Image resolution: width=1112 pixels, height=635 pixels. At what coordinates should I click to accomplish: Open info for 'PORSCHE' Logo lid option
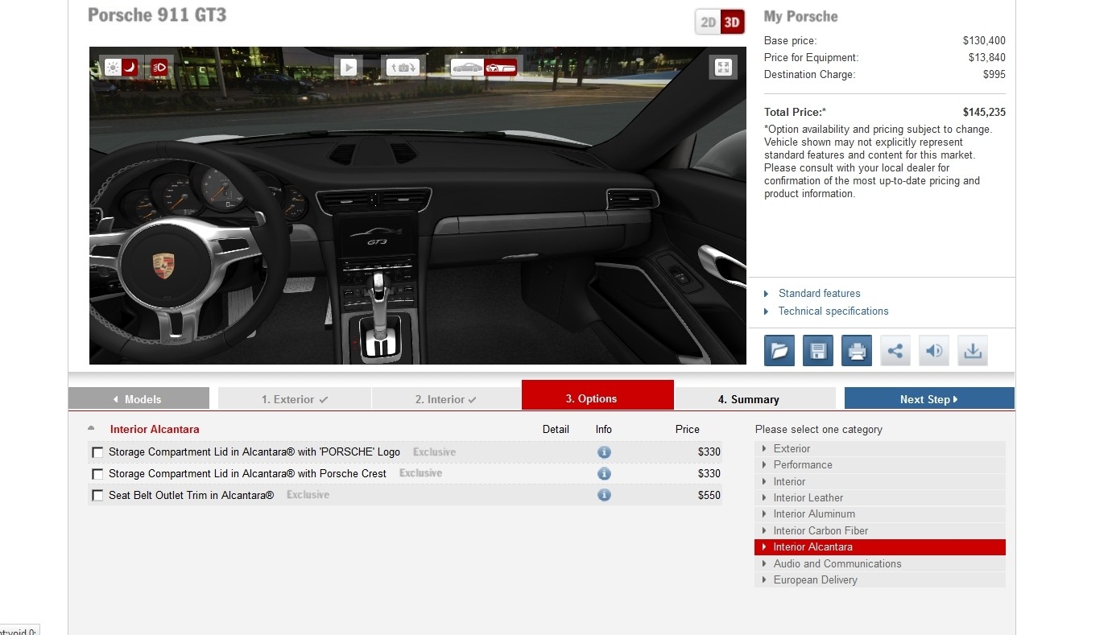(x=604, y=452)
